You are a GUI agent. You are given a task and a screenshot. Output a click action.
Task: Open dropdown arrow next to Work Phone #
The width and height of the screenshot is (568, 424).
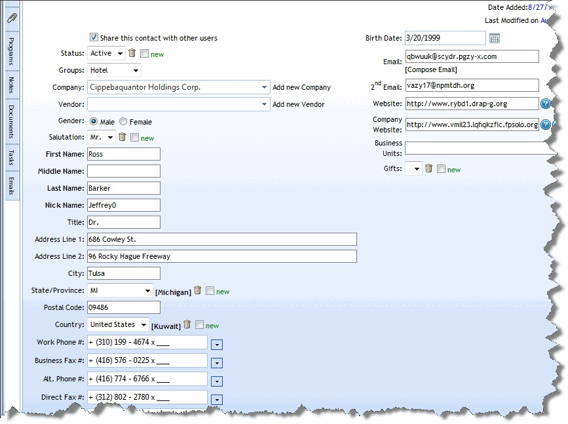217,345
